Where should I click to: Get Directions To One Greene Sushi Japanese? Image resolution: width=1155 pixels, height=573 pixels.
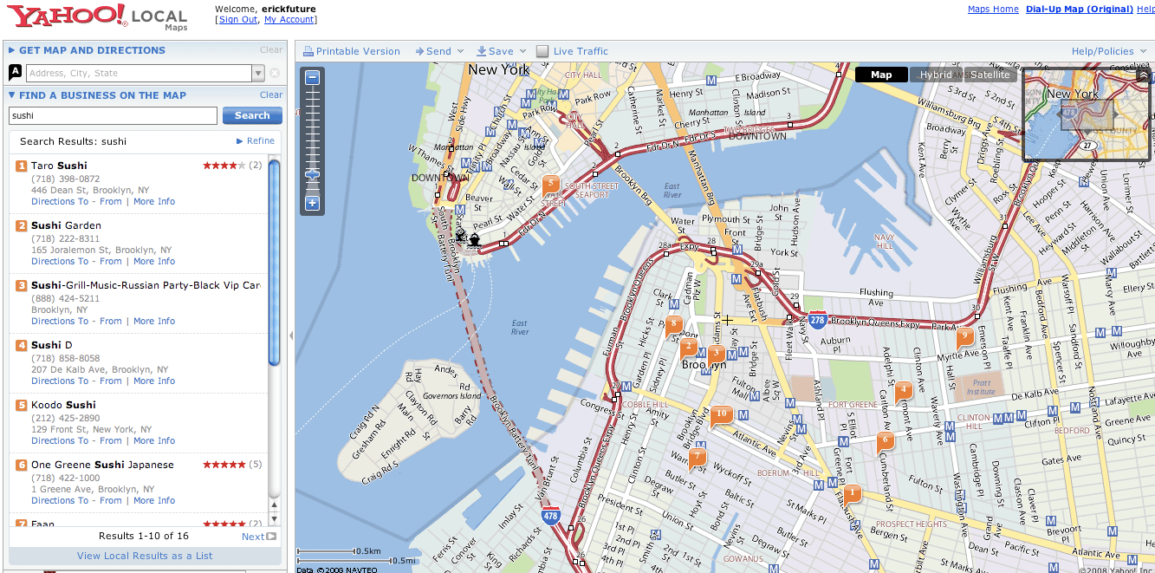point(60,500)
